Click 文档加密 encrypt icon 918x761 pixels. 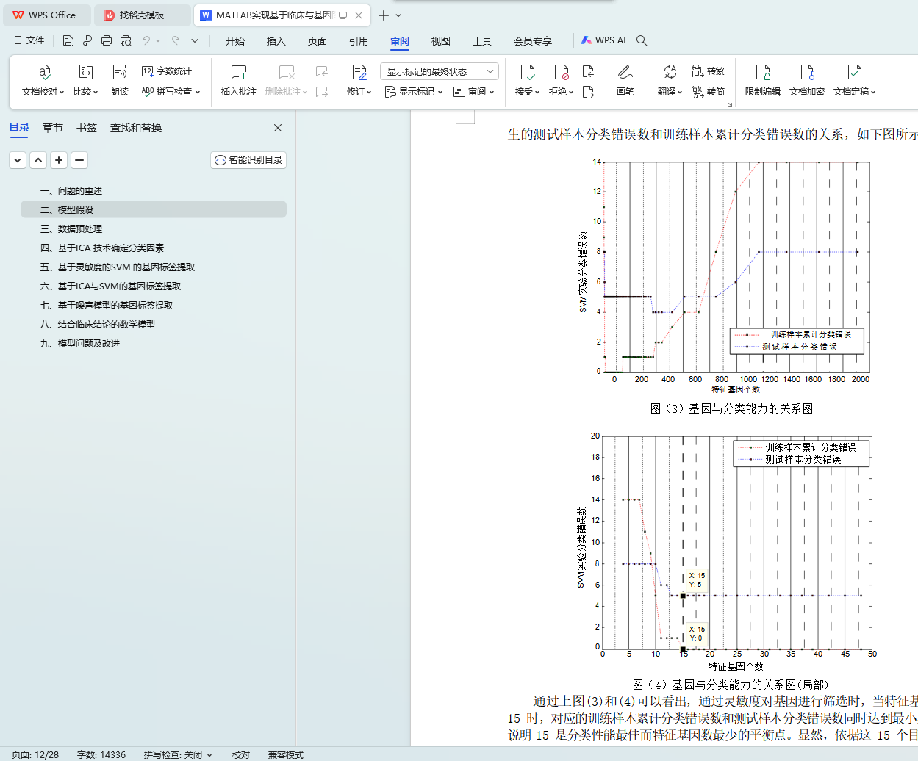[x=807, y=72]
